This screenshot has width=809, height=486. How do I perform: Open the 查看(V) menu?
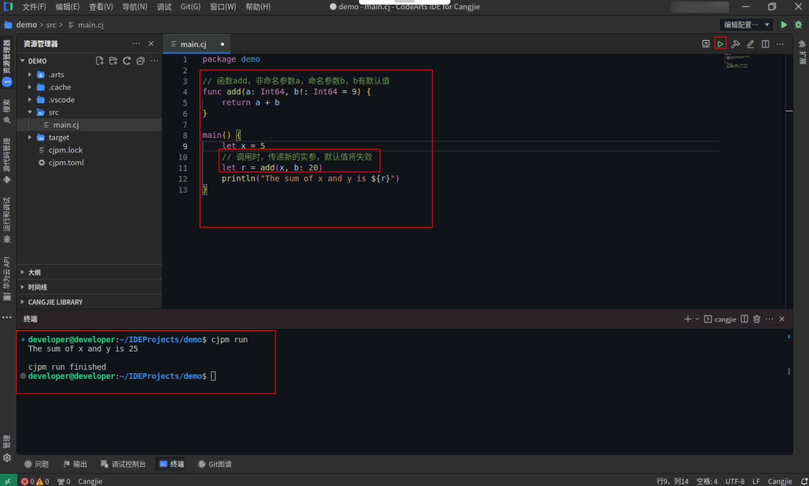point(101,7)
